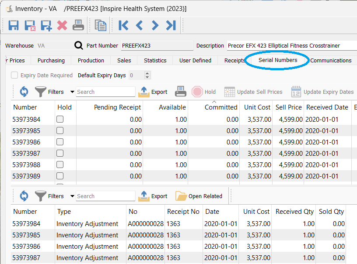Switch to the Purchasing tab
This screenshot has height=264, width=357.
click(x=51, y=61)
